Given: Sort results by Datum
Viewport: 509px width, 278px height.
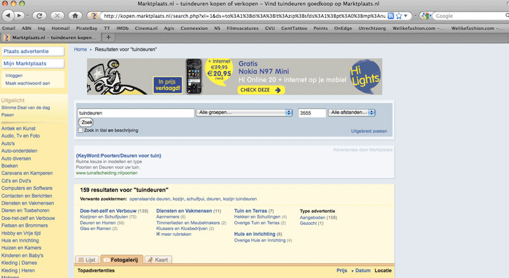Looking at the screenshot, I should [x=363, y=270].
